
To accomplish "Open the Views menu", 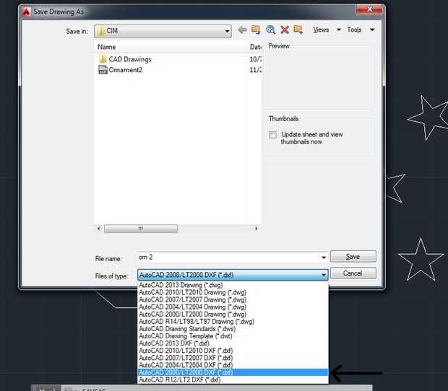I will (x=321, y=30).
